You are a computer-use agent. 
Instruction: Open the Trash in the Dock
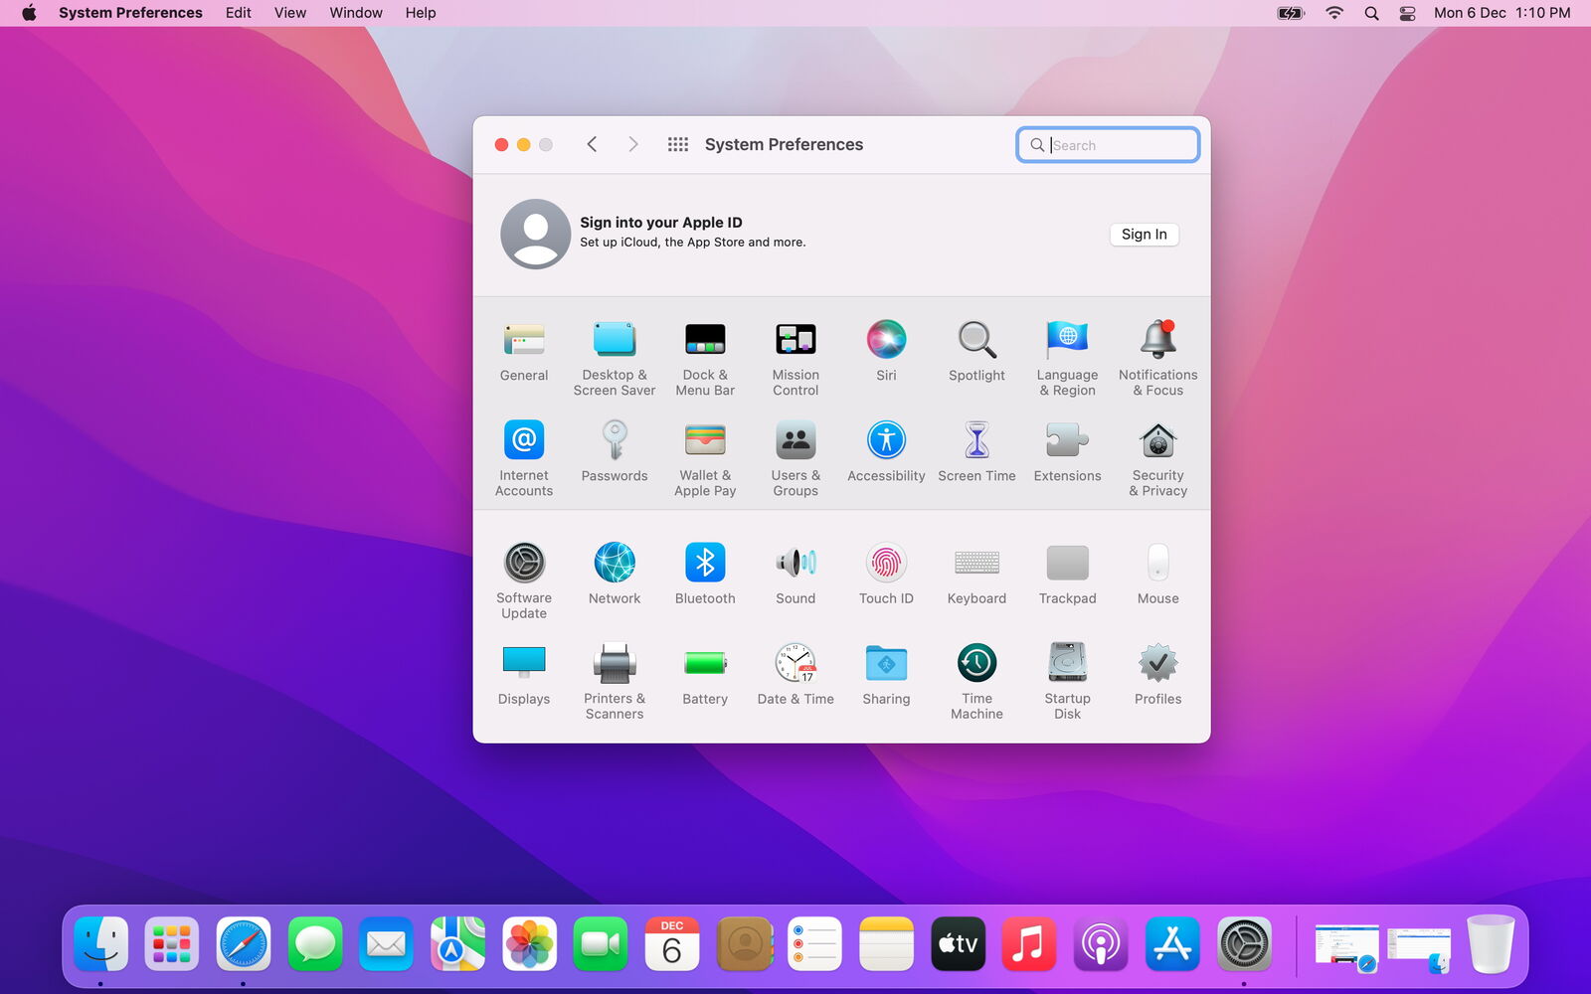[x=1491, y=943]
